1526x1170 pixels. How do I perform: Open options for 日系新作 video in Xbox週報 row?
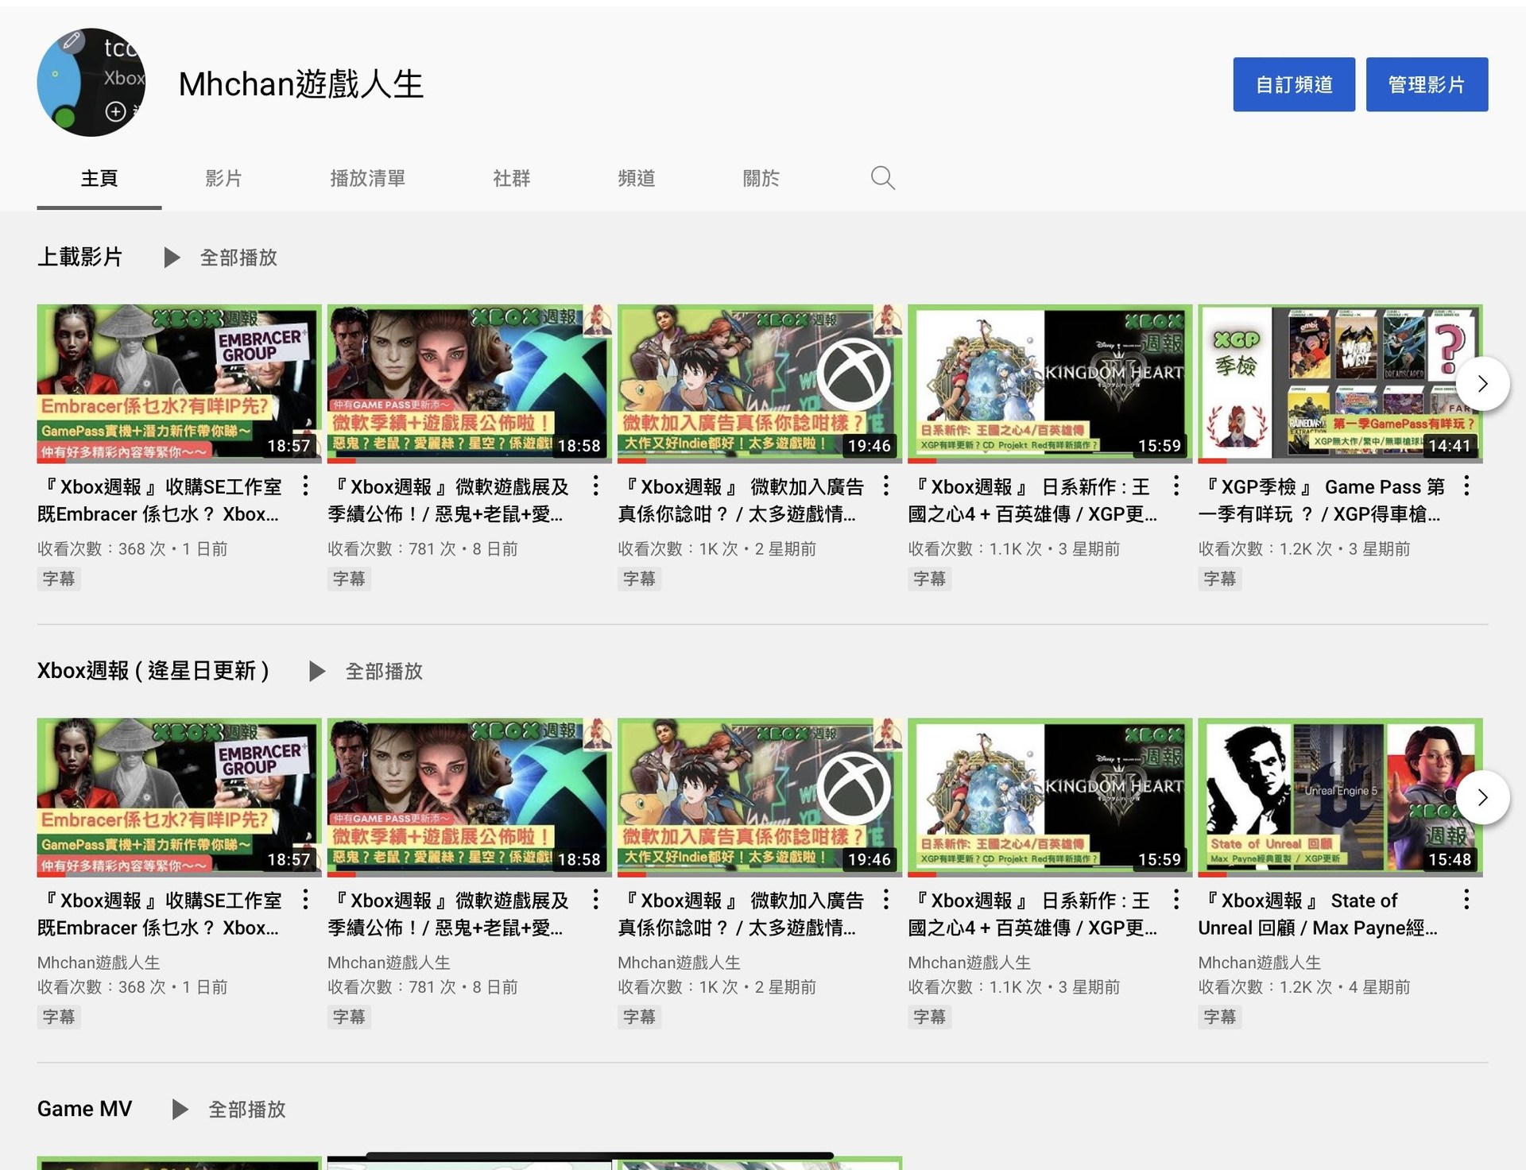click(1176, 900)
